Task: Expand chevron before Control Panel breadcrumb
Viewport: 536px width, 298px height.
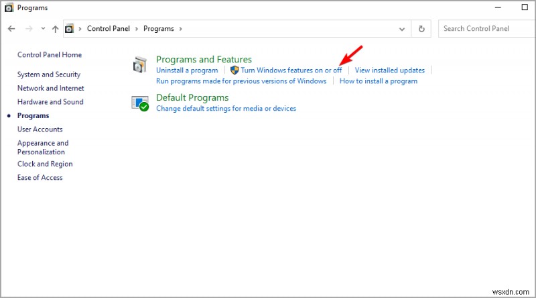Action: [x=80, y=29]
